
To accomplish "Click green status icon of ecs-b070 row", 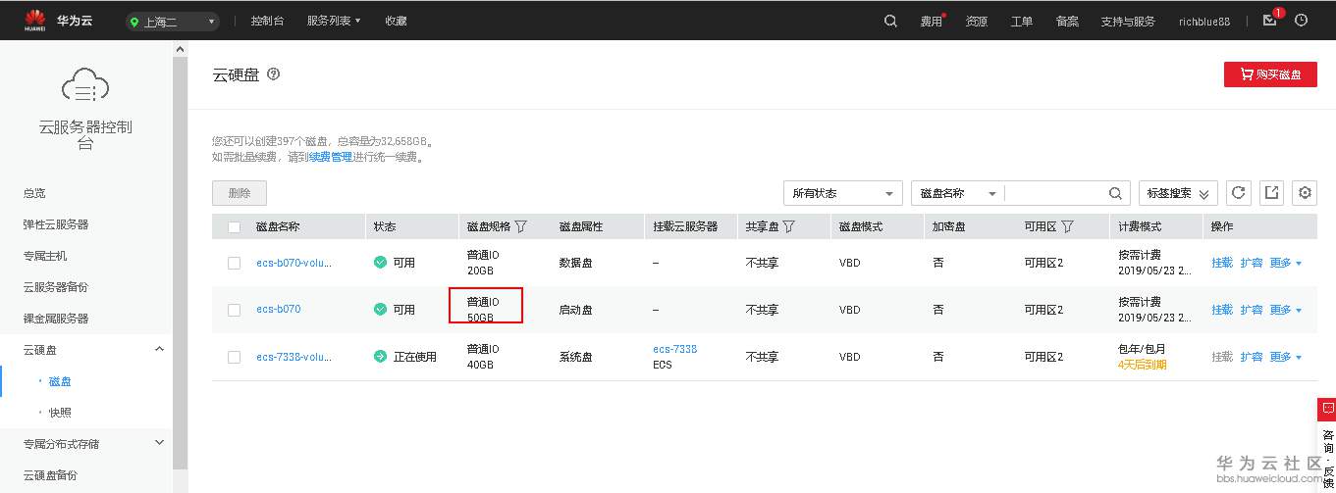I will [381, 310].
